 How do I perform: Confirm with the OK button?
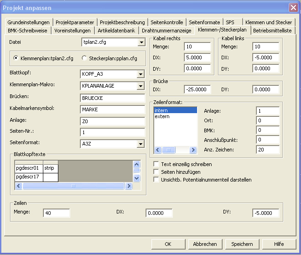tap(168, 244)
